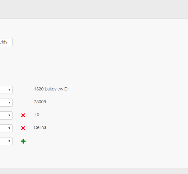
Task: Open the dropdown in the TX row
Action: click(6, 115)
